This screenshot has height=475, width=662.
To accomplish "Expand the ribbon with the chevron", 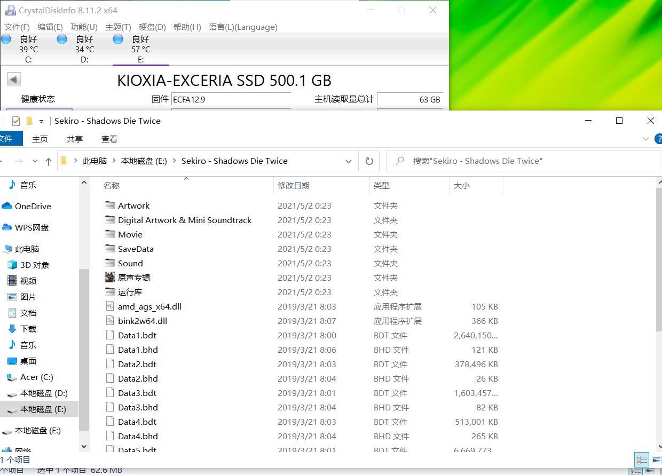I will (x=645, y=139).
